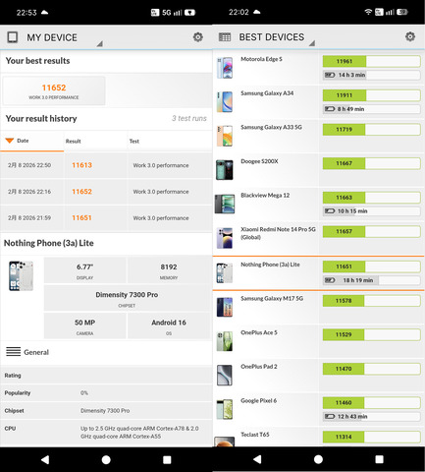Tap back navigation button on left screen

click(x=45, y=459)
